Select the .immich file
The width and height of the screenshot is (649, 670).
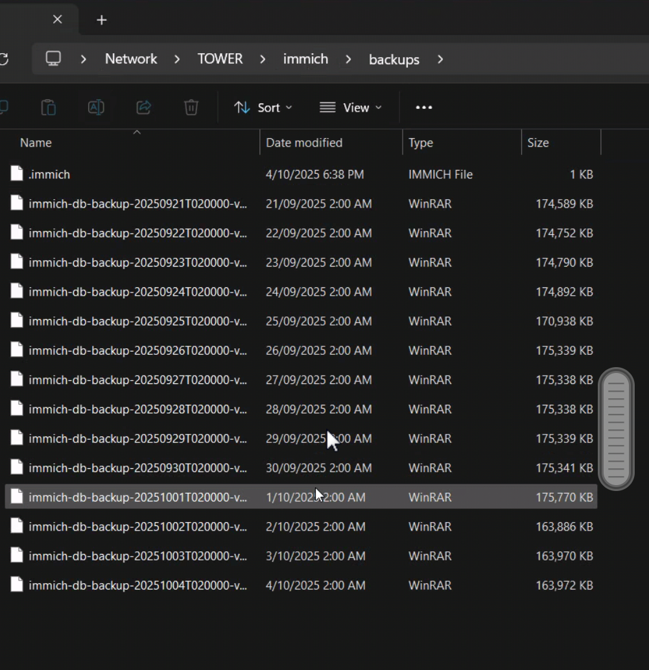point(49,174)
